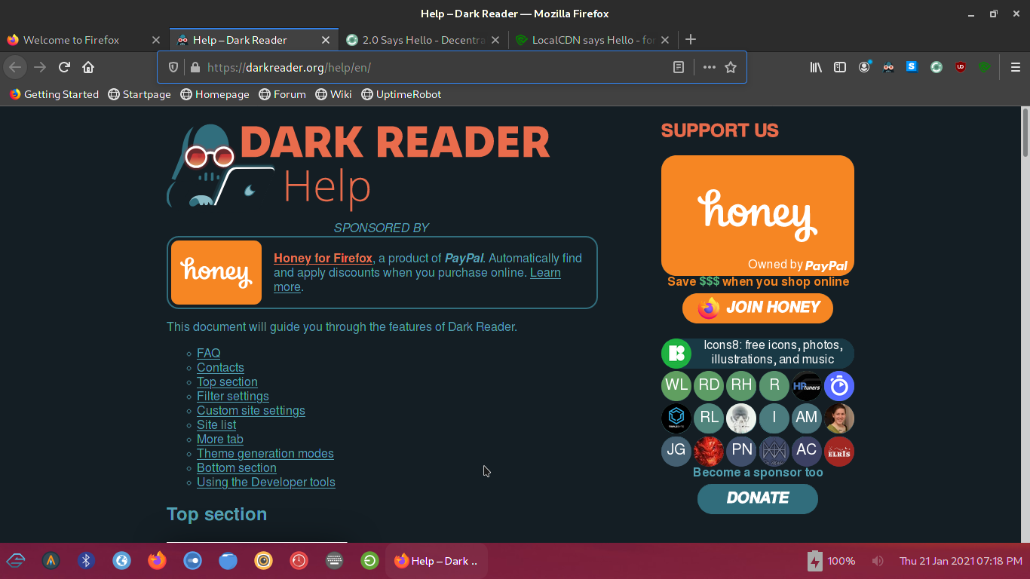Screen dimensions: 1030x579
Task: Follow the FAQ link
Action: click(x=208, y=353)
